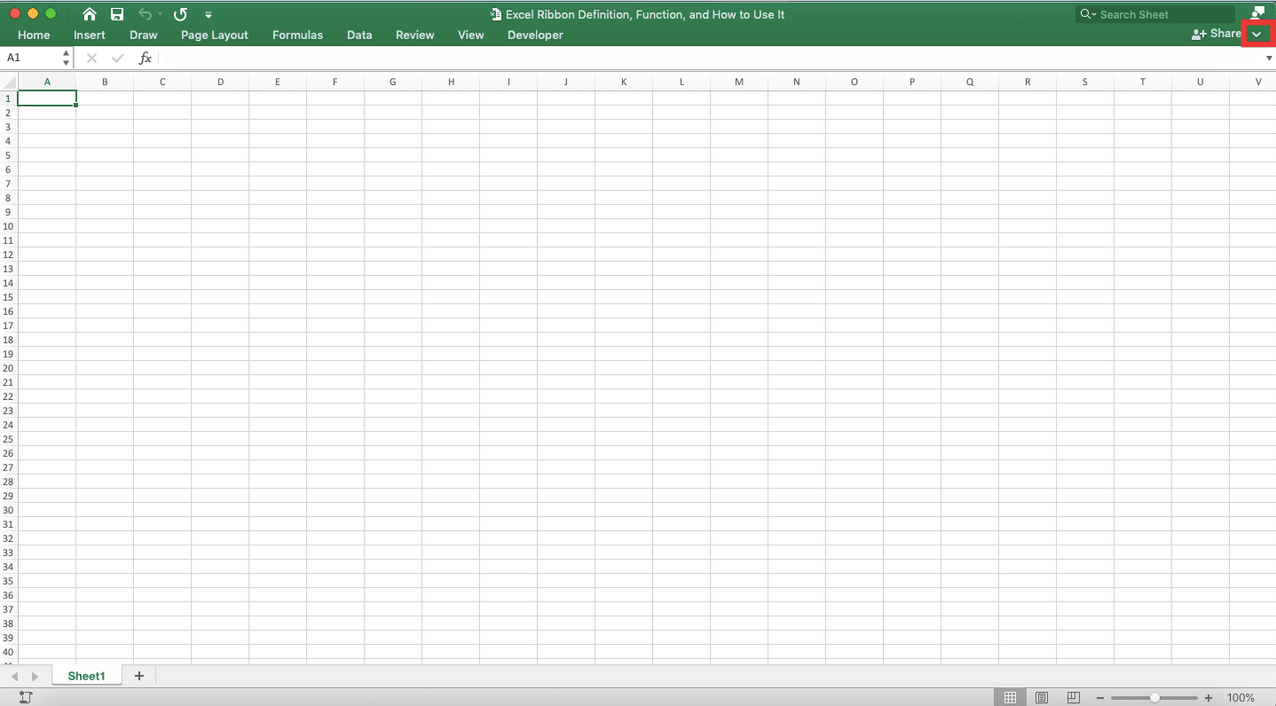Screen dimensions: 1276x706
Task: Add a new sheet with plus button
Action: [x=138, y=676]
